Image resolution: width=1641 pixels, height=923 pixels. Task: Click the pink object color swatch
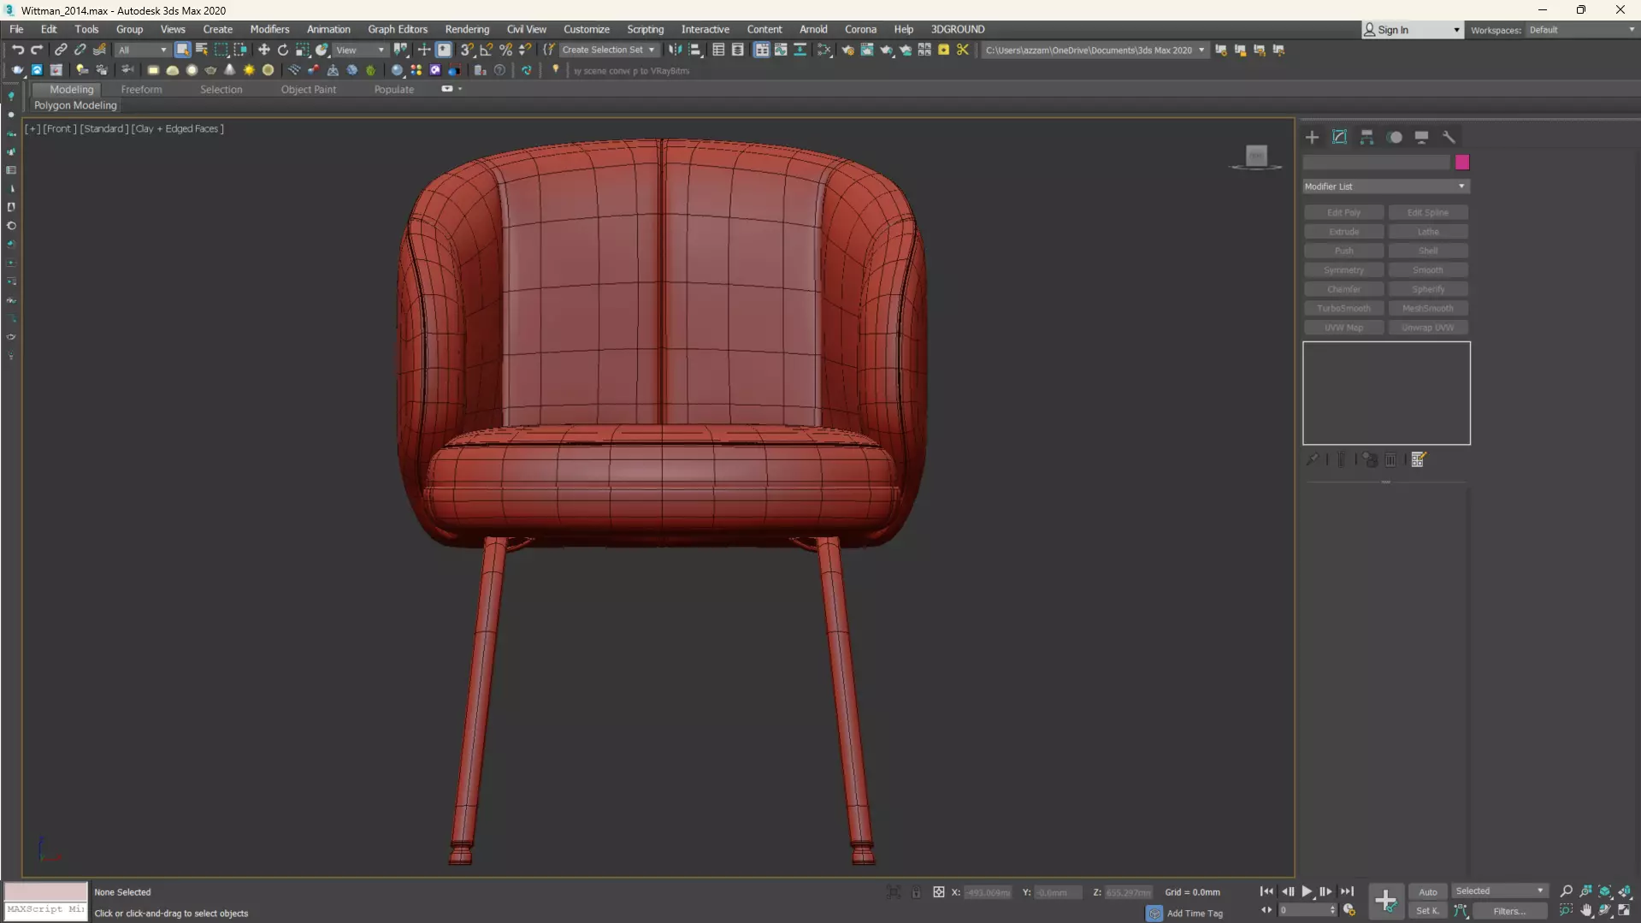1461,163
